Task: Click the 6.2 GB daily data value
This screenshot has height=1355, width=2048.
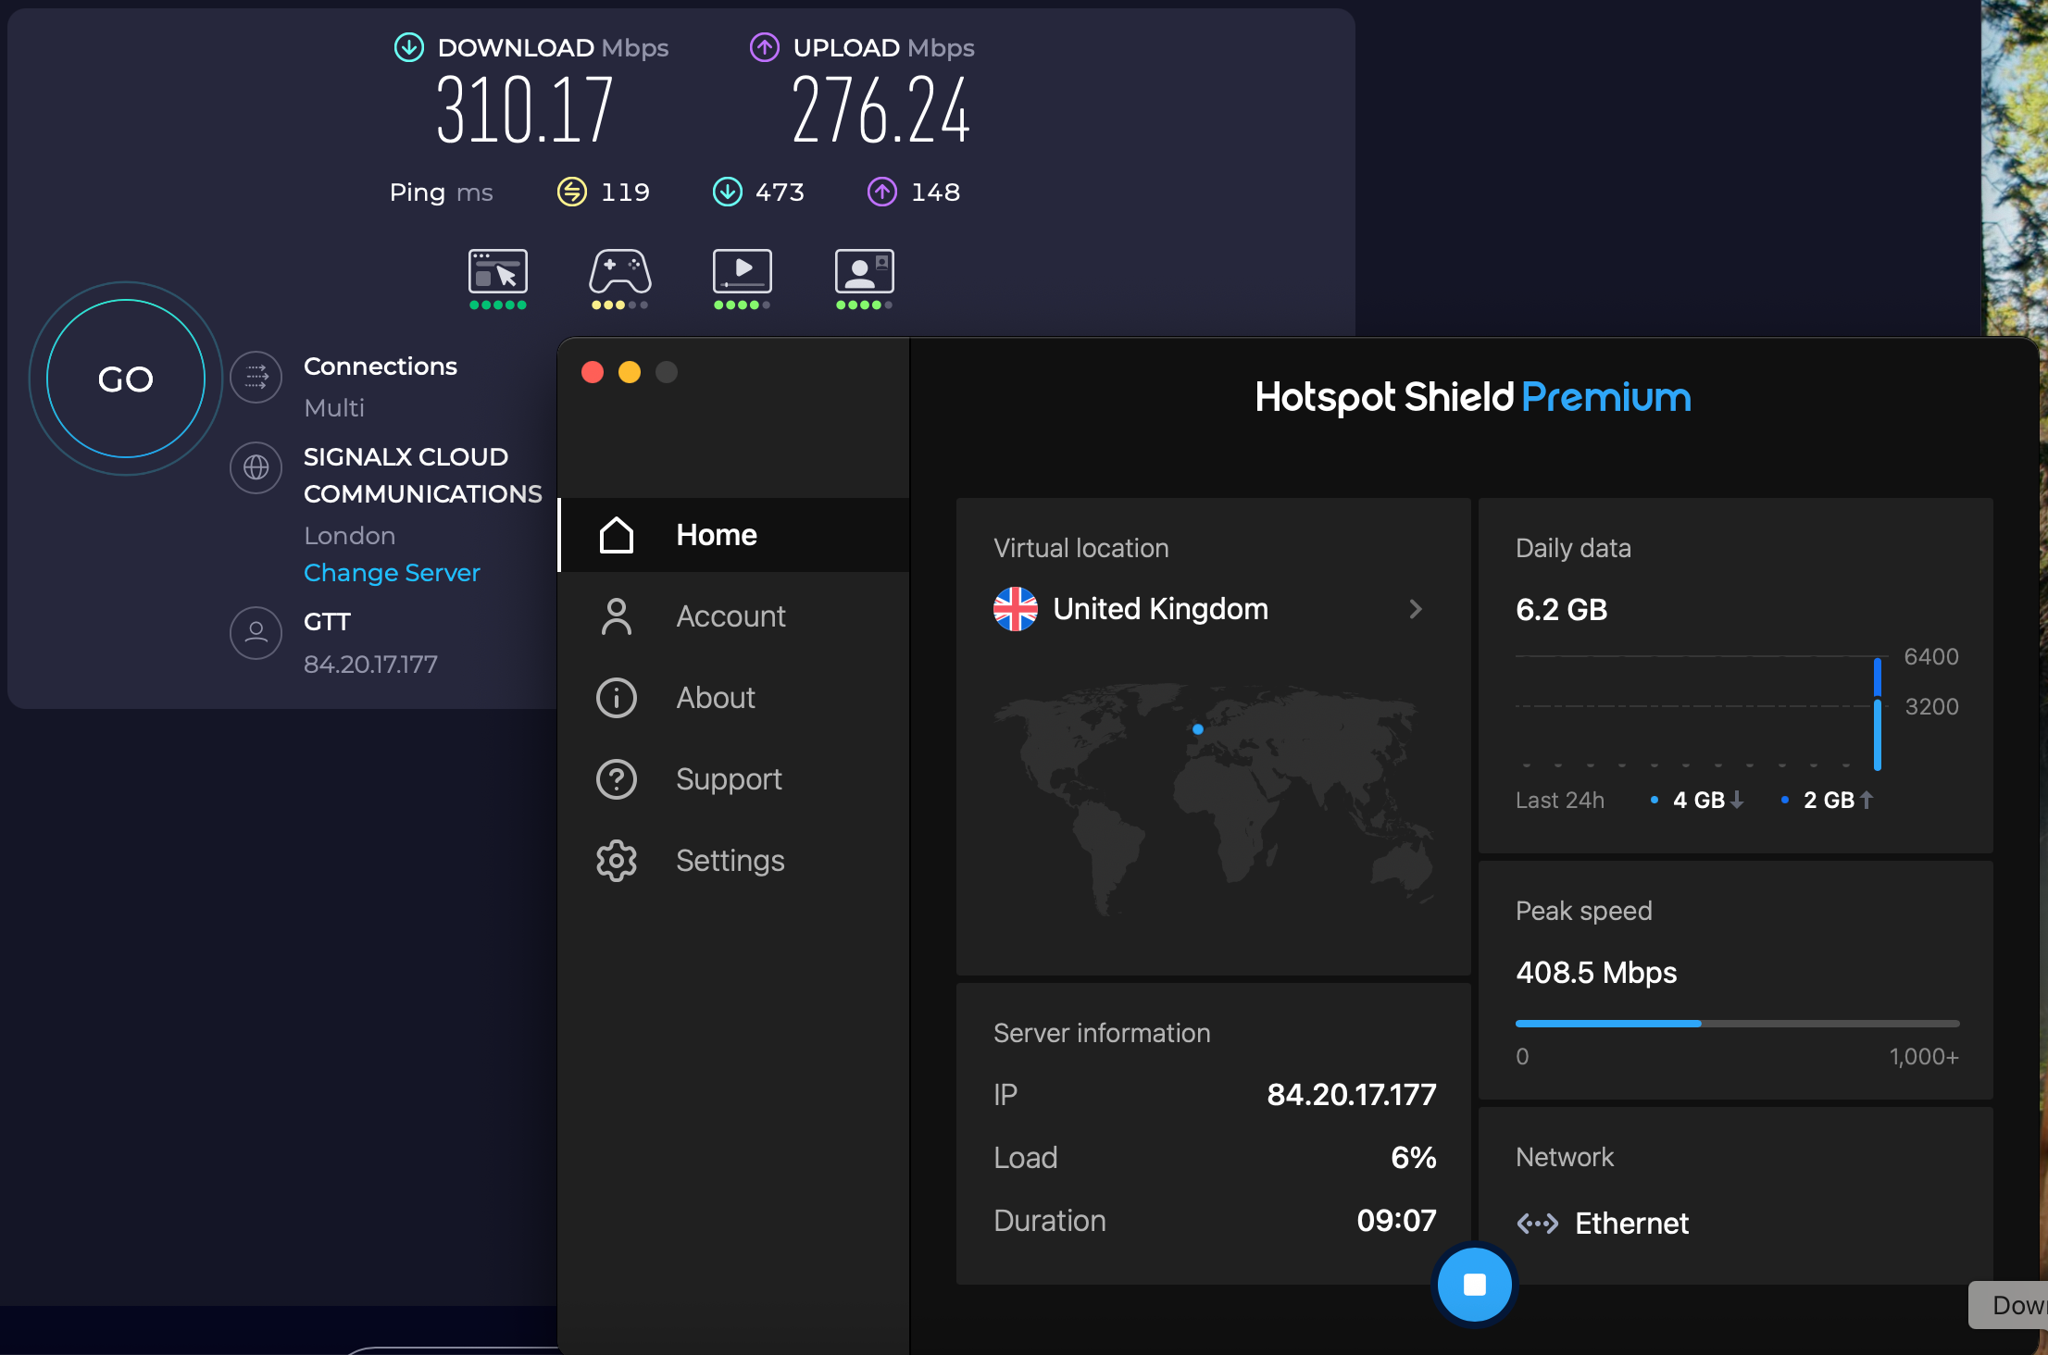Action: pyautogui.click(x=1562, y=609)
